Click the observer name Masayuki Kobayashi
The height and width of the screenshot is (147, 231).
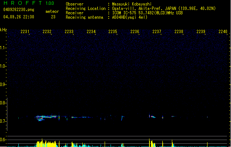132,4
